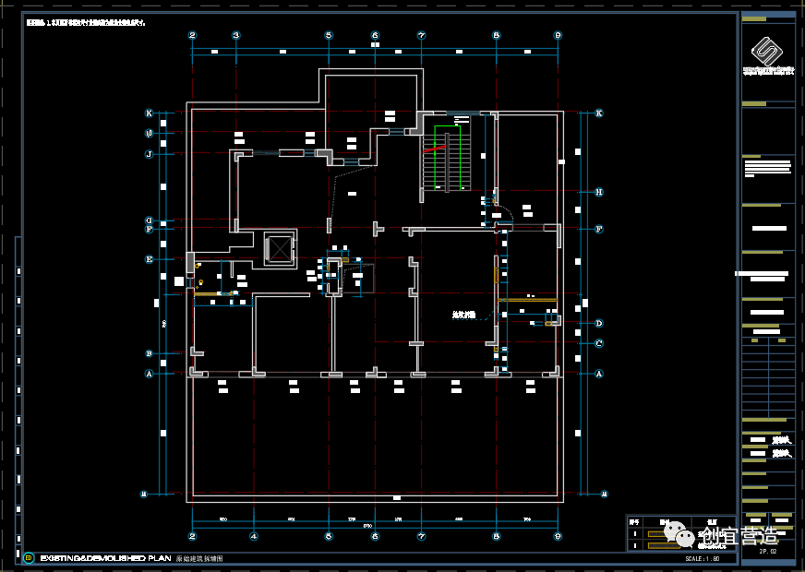Image resolution: width=805 pixels, height=572 pixels.
Task: Click the ED circle symbol beside the plan title
Action: point(29,557)
